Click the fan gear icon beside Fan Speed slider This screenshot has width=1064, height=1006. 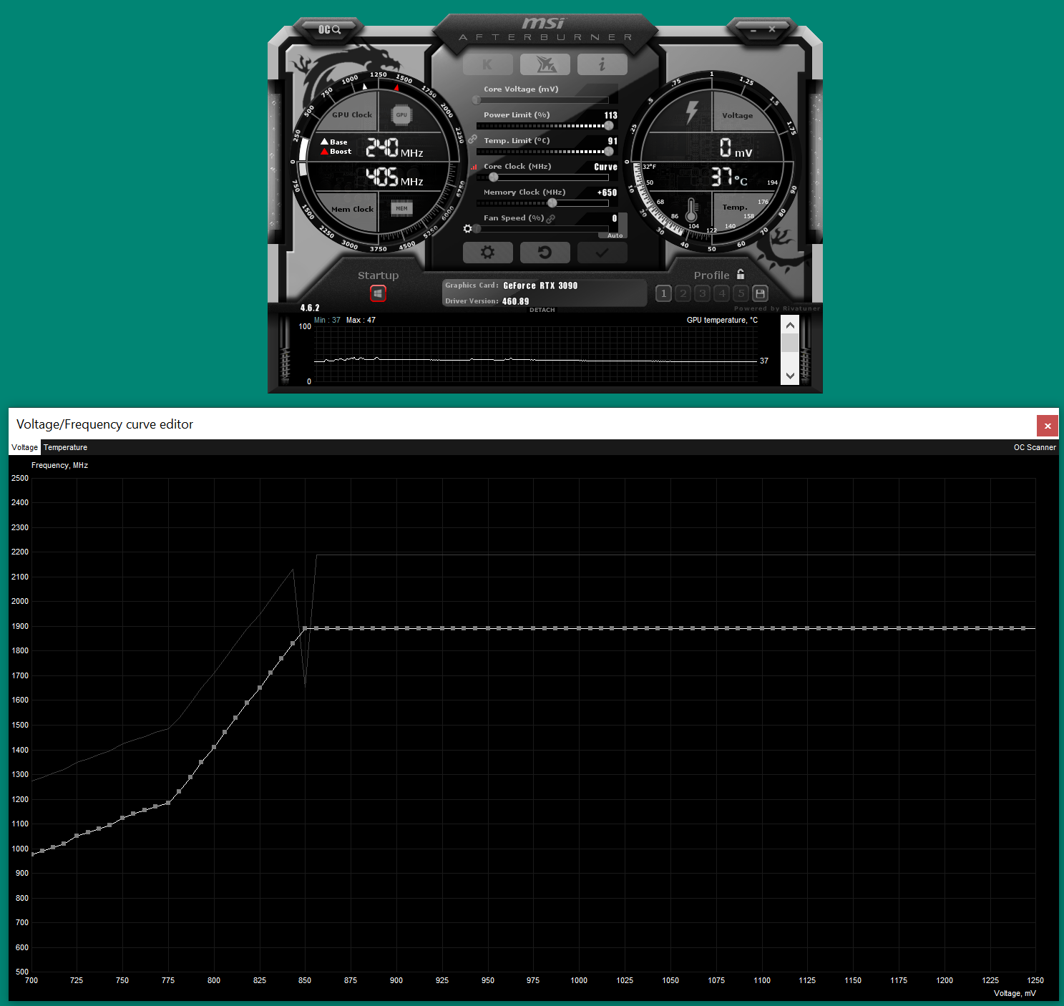[x=467, y=229]
